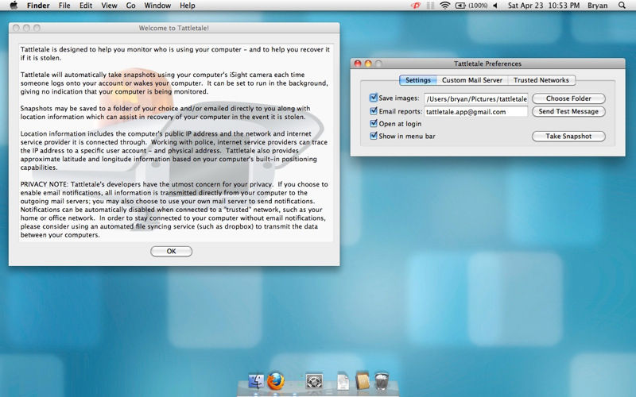Viewport: 636px width, 397px height.
Task: Click the Choose Folder button
Action: tap(568, 98)
